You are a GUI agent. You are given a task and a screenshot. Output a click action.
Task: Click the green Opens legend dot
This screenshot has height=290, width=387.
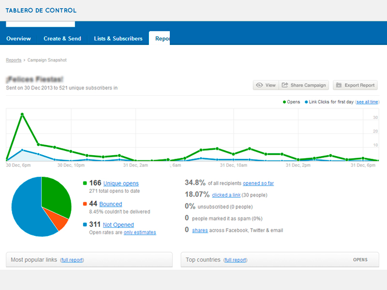coord(284,102)
